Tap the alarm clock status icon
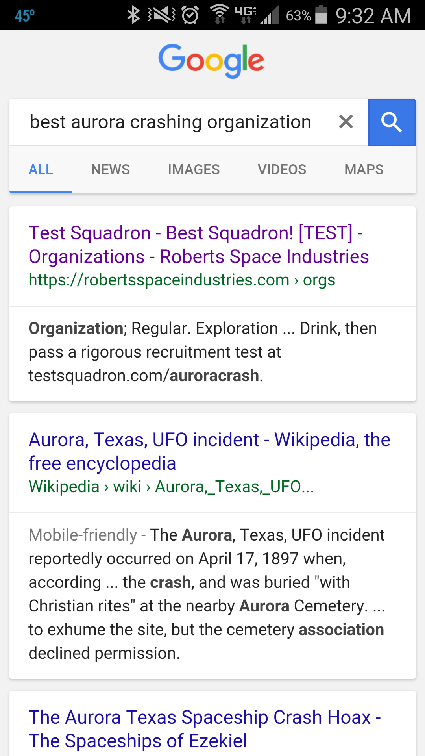The height and width of the screenshot is (756, 425). click(190, 15)
